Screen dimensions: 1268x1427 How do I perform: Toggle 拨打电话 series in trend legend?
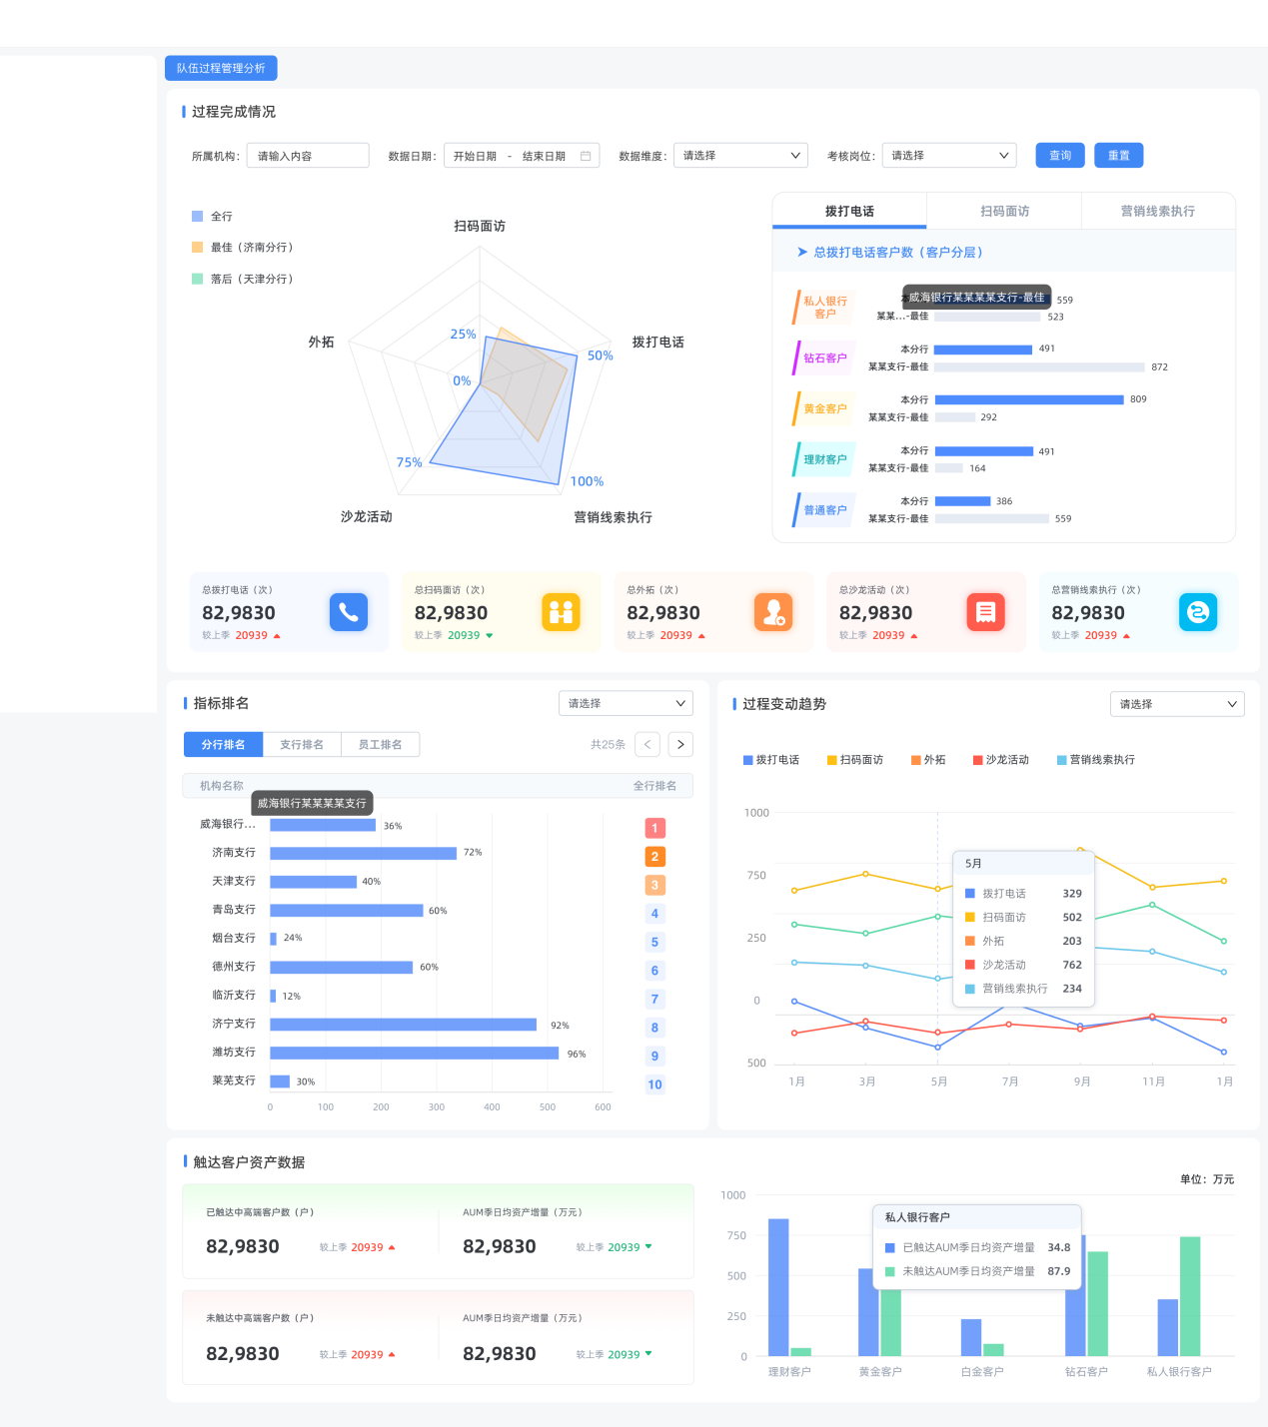[771, 760]
